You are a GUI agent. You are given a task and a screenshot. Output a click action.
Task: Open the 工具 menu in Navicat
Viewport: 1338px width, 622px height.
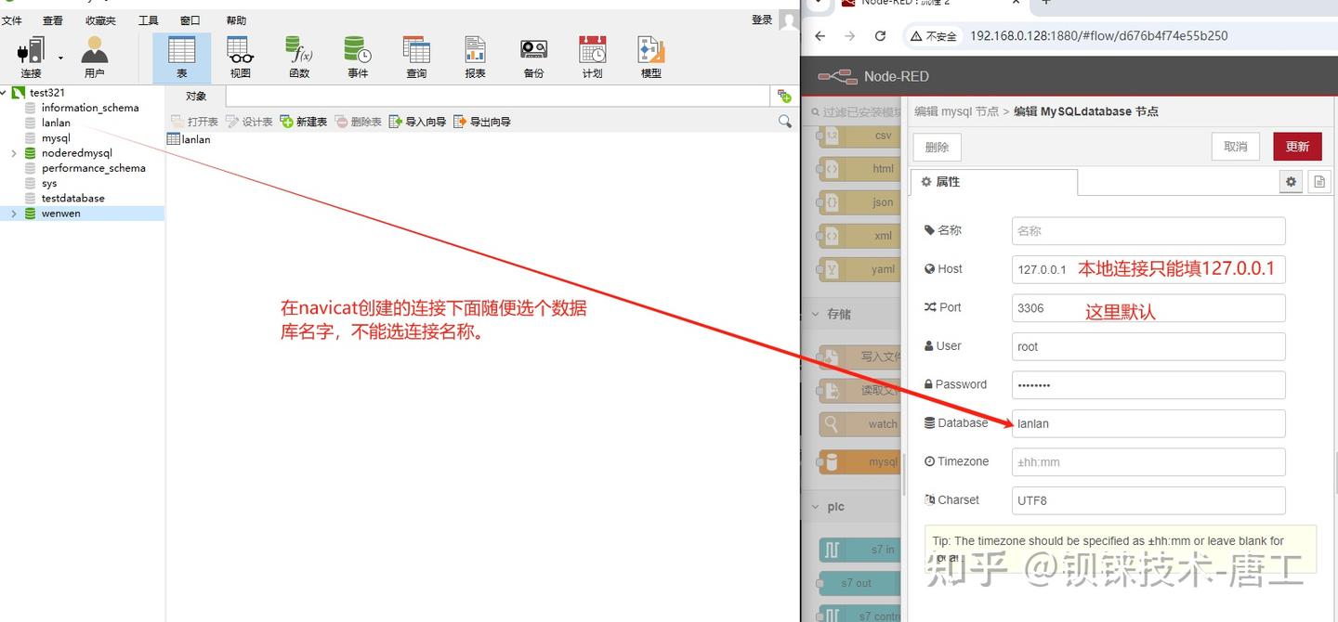[x=148, y=19]
